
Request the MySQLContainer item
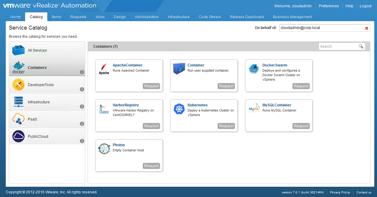pyautogui.click(x=301, y=126)
